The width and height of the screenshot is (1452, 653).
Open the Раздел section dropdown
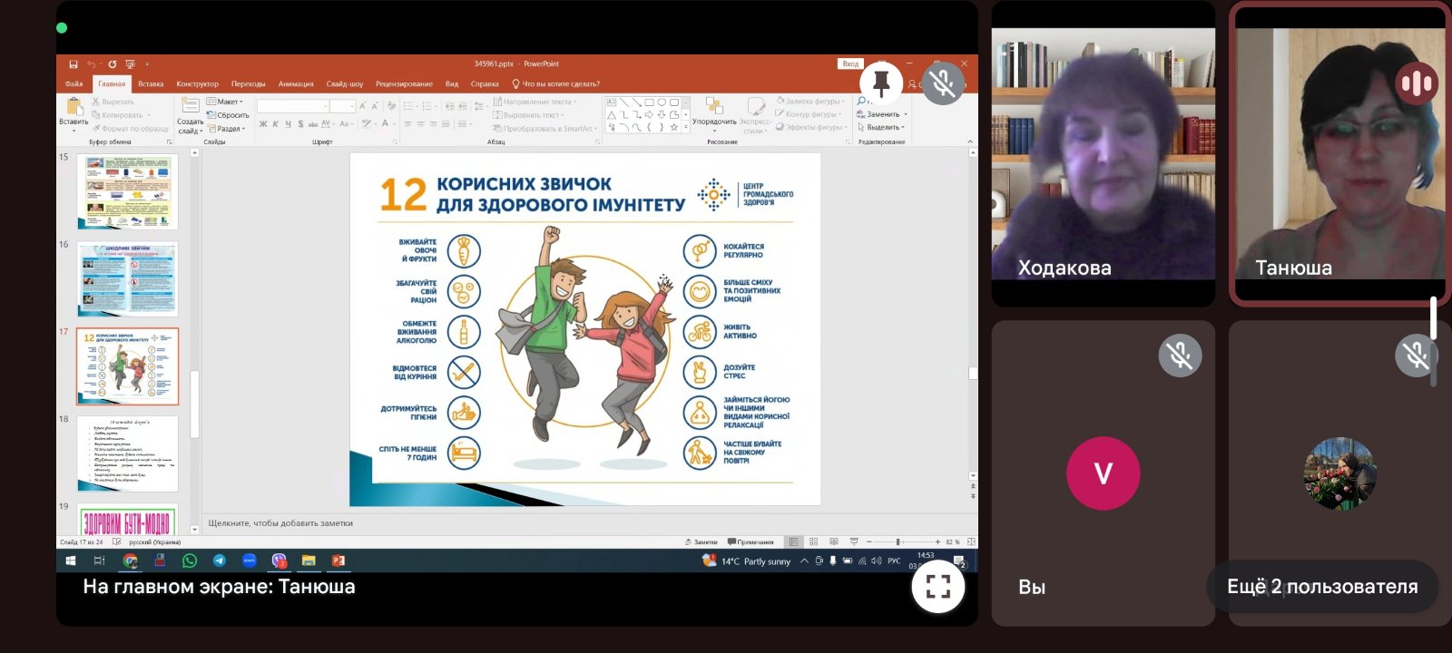click(x=229, y=129)
